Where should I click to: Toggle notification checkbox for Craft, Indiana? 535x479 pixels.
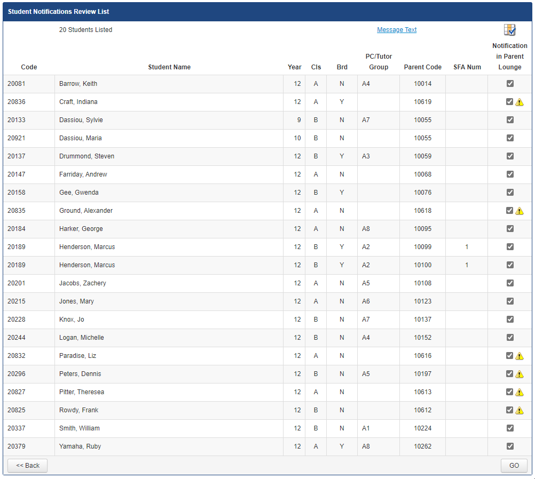point(509,101)
